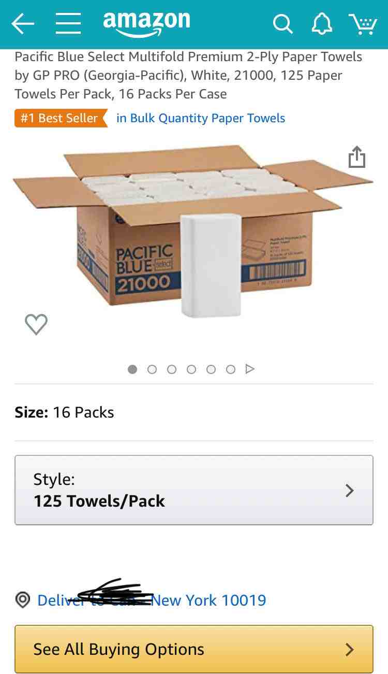Open the hamburger menu
The width and height of the screenshot is (388, 674).
pos(68,24)
